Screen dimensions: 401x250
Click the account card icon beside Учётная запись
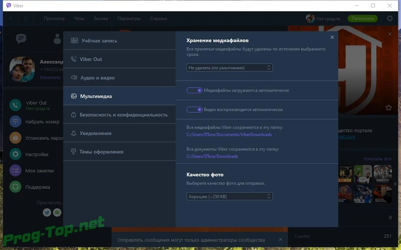74,40
